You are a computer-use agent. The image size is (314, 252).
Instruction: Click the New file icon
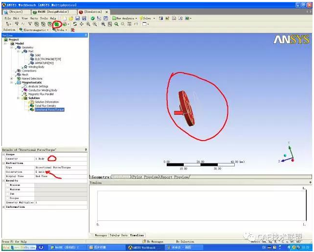[x=65, y=18]
